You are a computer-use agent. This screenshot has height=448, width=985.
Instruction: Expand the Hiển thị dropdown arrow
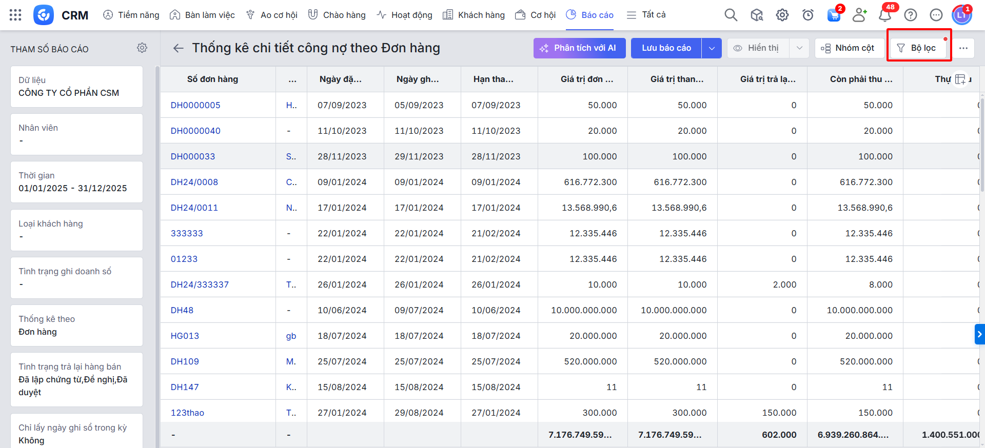pyautogui.click(x=799, y=48)
